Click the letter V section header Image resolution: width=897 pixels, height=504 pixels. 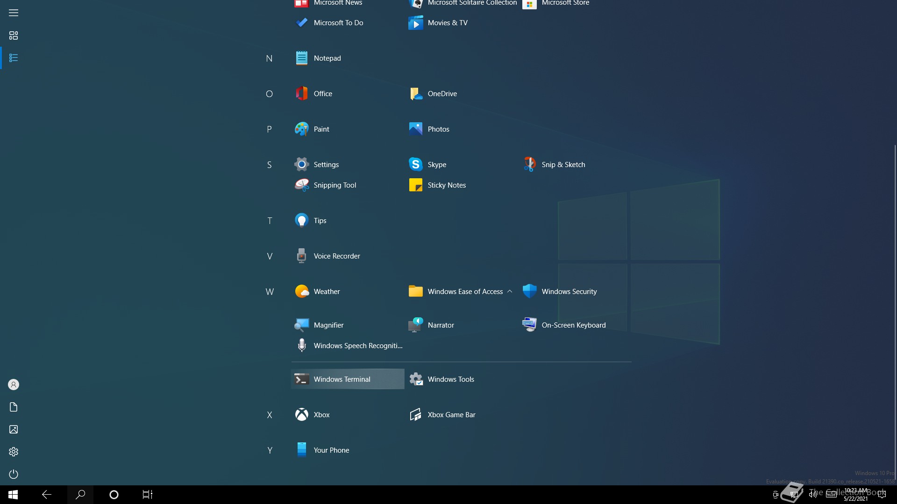point(270,256)
